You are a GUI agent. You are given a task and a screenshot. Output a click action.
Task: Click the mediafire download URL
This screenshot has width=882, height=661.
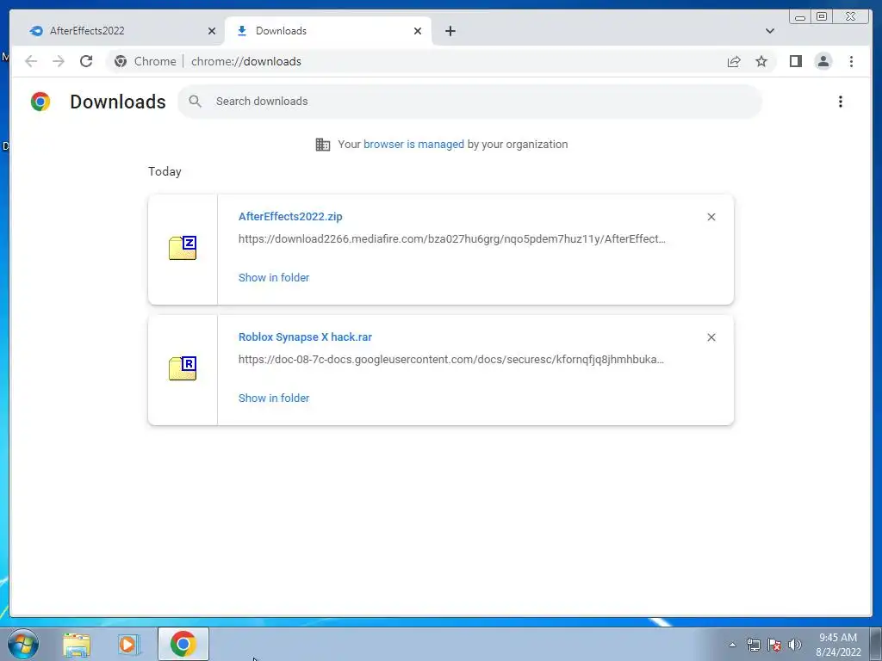pos(451,239)
